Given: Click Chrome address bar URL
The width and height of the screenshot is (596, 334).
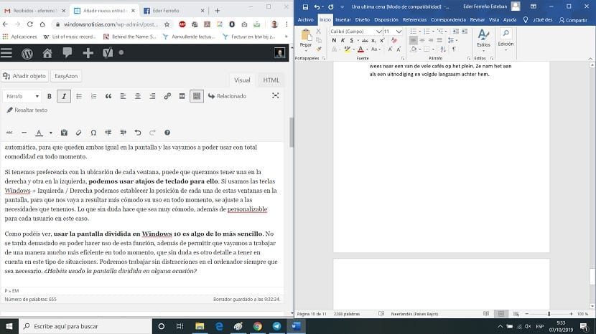Looking at the screenshot, I should click(x=111, y=24).
